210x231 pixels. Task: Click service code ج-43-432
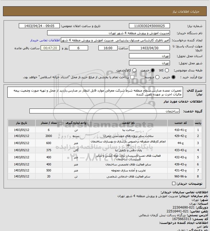pos(181,157)
